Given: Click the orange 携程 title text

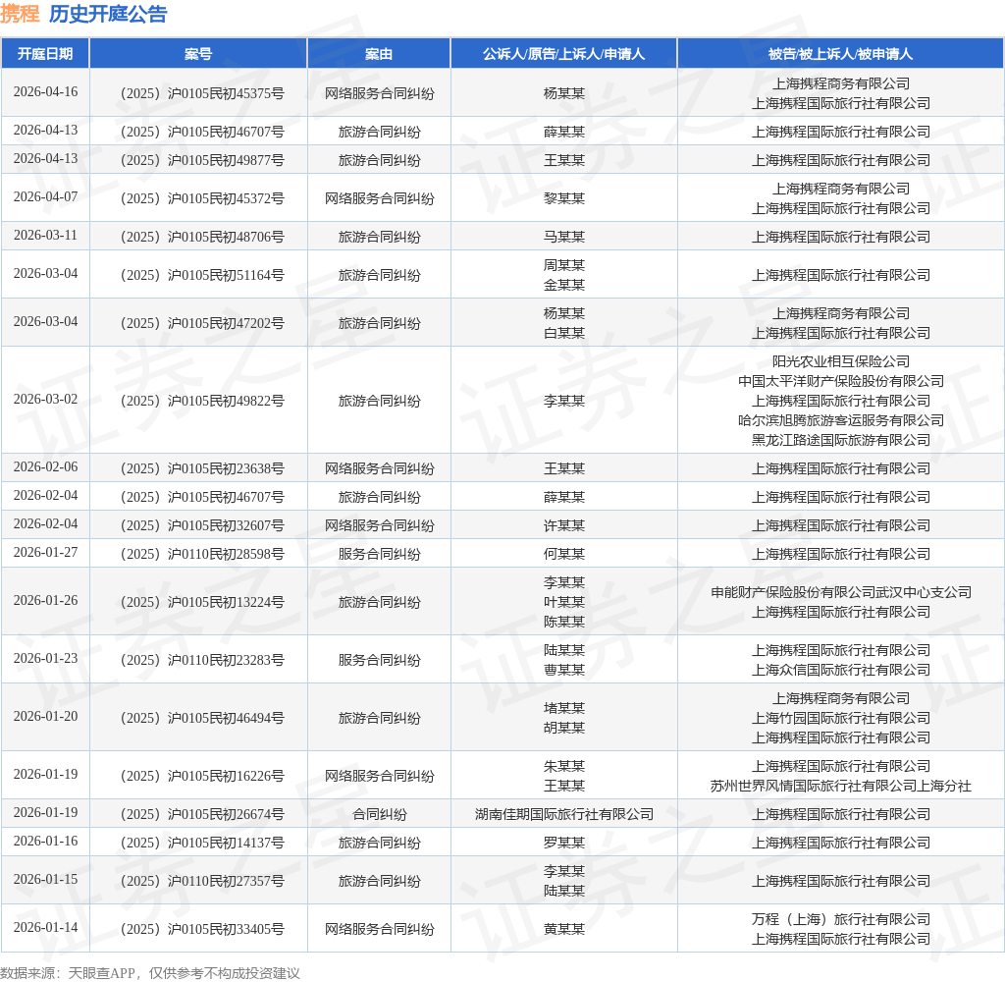Looking at the screenshot, I should 21,14.
